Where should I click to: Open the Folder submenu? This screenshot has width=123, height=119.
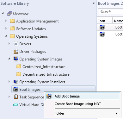point(83,113)
